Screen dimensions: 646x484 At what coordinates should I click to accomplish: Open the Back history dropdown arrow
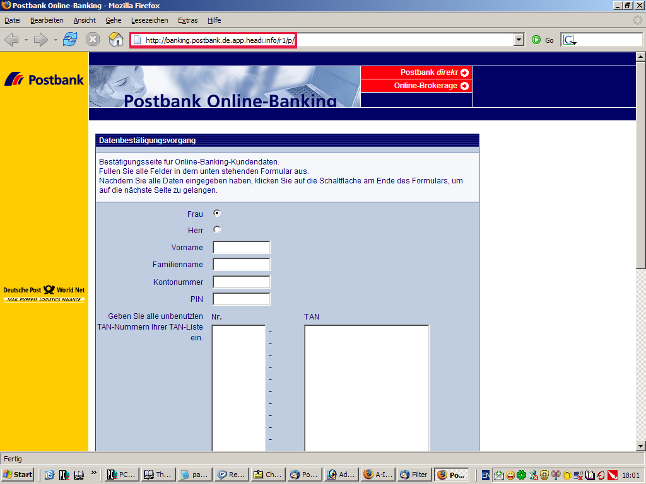(26, 40)
